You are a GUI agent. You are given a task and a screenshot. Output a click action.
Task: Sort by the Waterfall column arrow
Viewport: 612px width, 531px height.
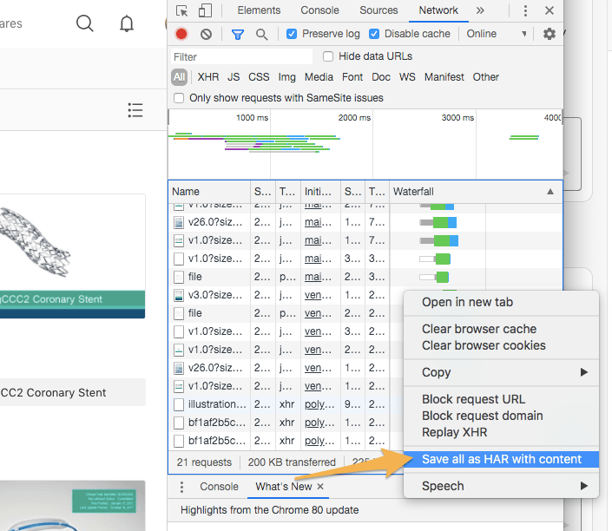click(x=550, y=192)
